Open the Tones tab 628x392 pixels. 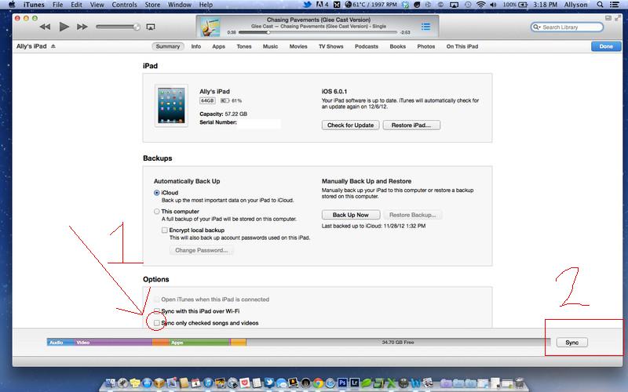(244, 46)
